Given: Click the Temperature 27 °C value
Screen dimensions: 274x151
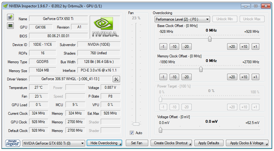Looking at the screenshot, I should tap(39, 87).
